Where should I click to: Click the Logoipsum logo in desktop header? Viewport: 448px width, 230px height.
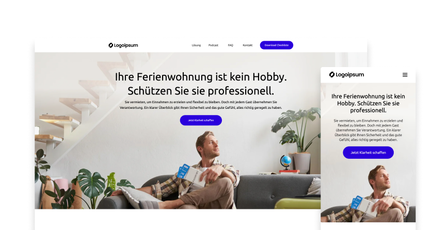[123, 45]
